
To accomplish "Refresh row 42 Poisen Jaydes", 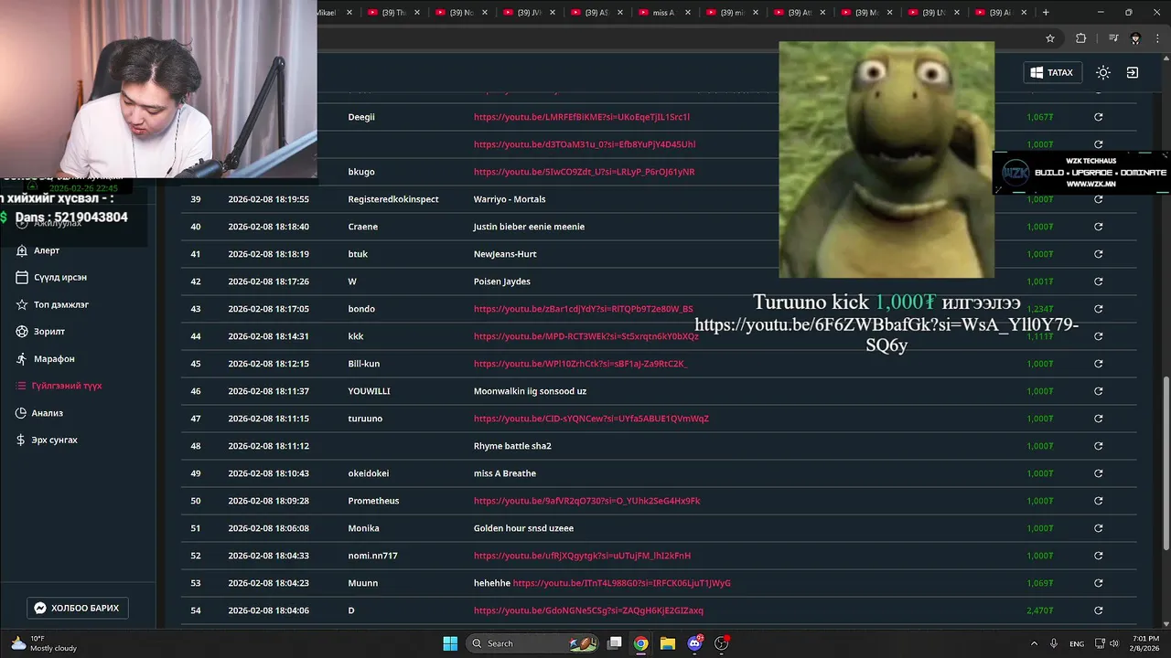I will 1098,281.
